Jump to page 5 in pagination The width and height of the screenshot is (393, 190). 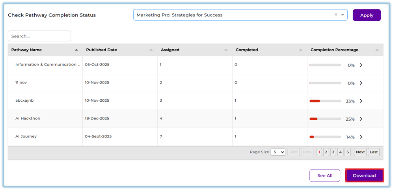(347, 152)
